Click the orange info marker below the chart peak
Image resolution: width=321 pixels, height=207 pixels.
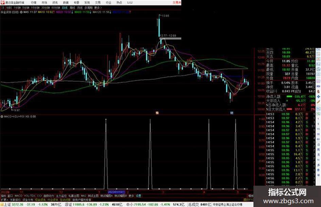point(157,113)
